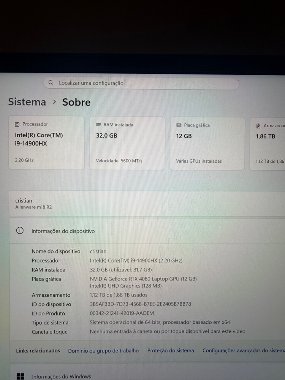Open Proteção do sistema link
Screen dimensions: 285x380
coord(171,351)
